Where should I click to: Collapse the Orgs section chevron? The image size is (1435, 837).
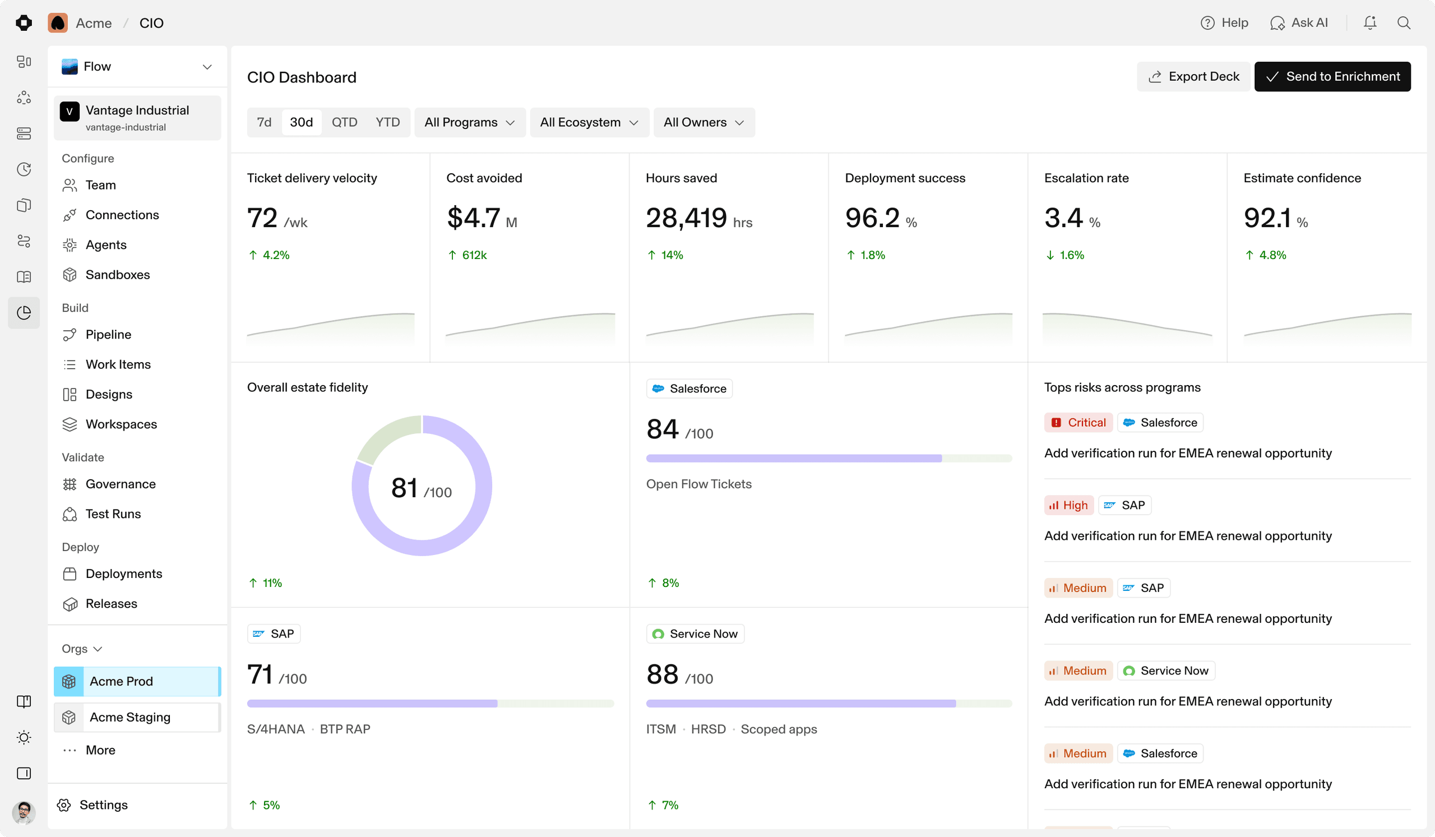(x=98, y=649)
